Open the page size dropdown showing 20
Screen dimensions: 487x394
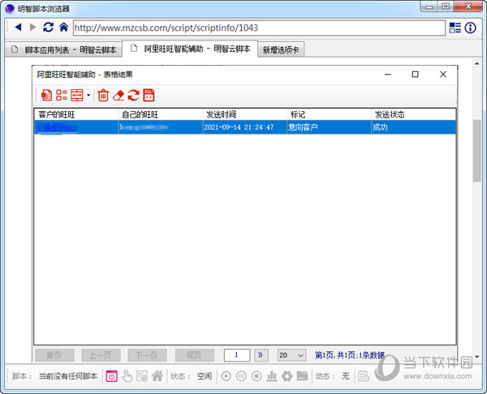pos(291,355)
